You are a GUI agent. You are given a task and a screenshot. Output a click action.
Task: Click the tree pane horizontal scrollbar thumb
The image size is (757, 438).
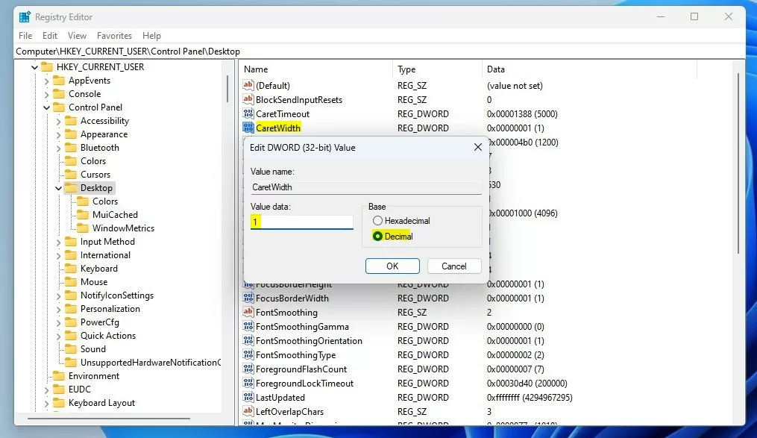(x=109, y=418)
